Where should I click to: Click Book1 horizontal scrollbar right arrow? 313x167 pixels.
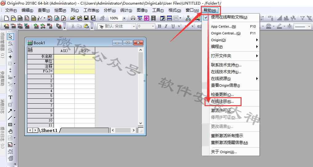point(133,130)
